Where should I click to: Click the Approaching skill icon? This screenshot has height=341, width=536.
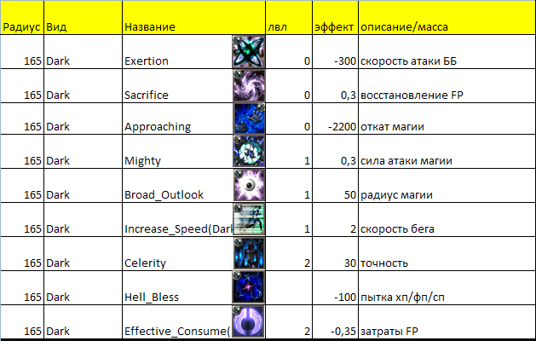249,119
